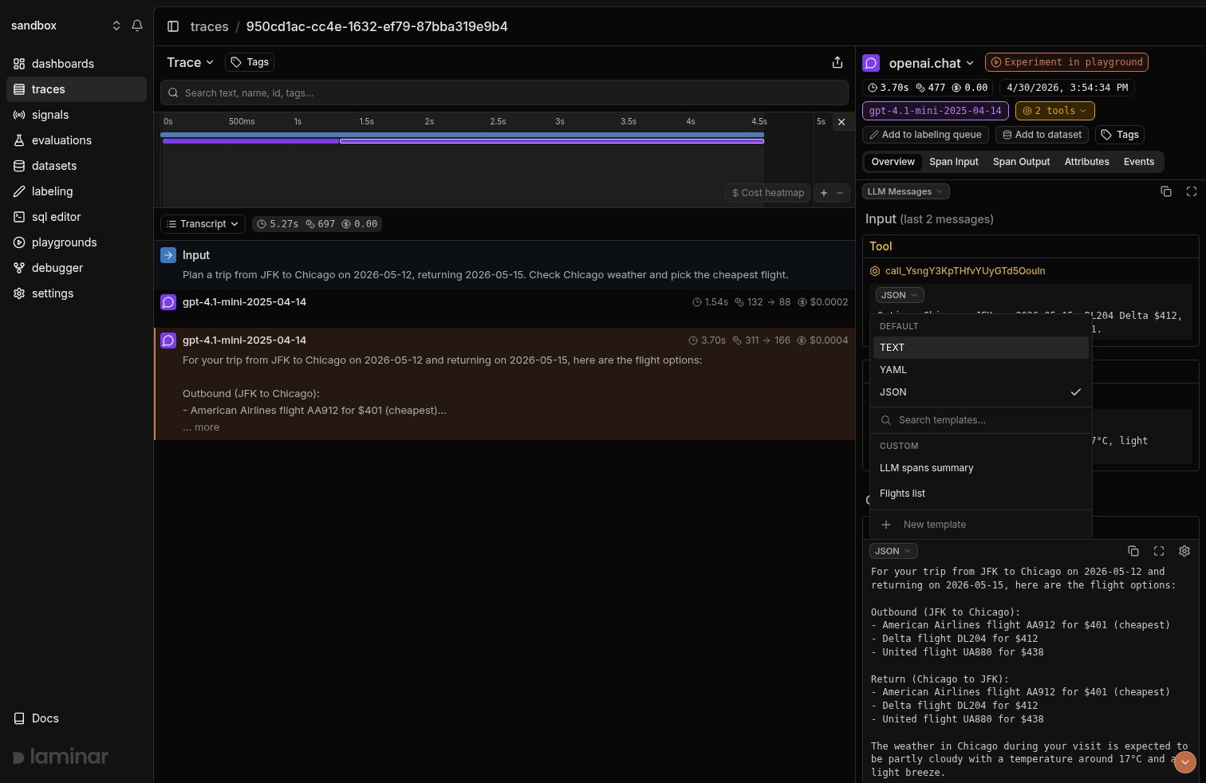Click Experiment in playground button

(x=1066, y=62)
